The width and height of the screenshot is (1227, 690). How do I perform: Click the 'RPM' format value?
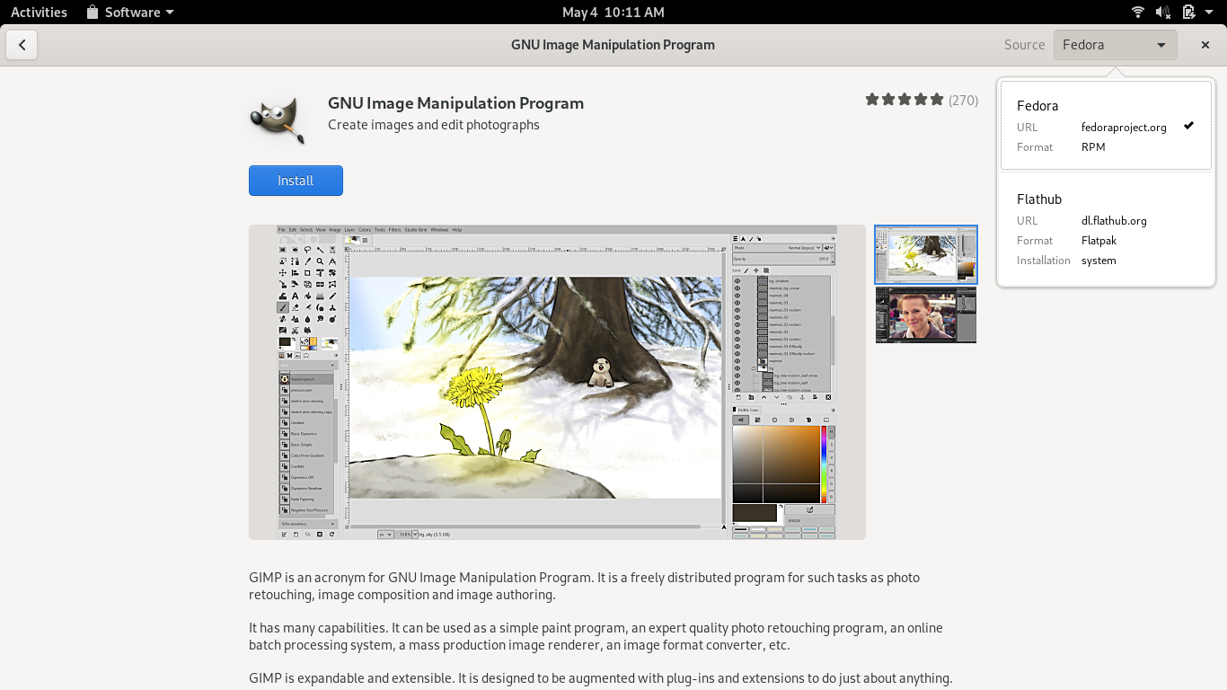(1093, 147)
